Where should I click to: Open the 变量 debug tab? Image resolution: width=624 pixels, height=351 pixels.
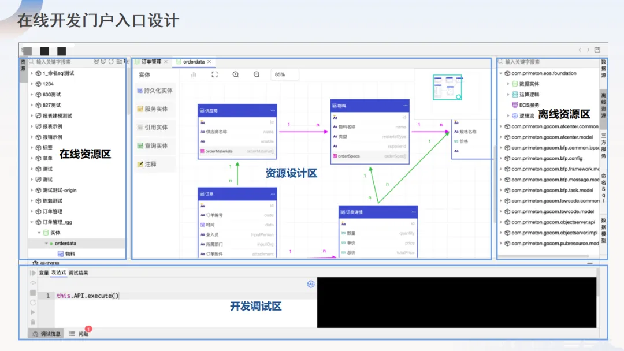point(44,272)
